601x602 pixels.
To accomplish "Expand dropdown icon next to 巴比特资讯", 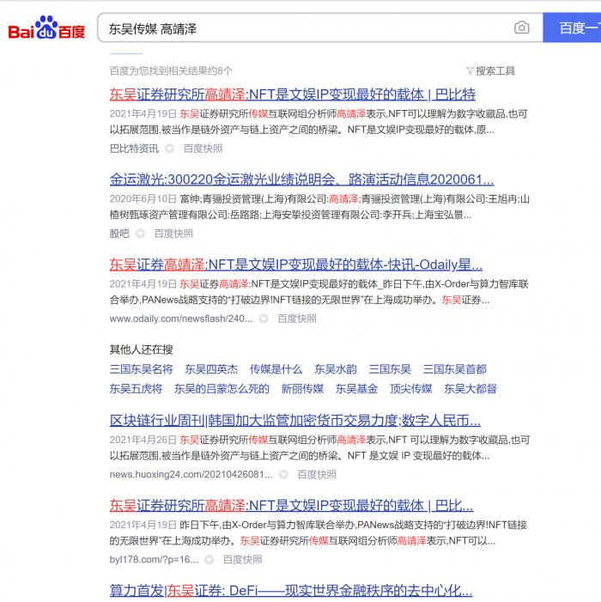I will click(x=169, y=149).
